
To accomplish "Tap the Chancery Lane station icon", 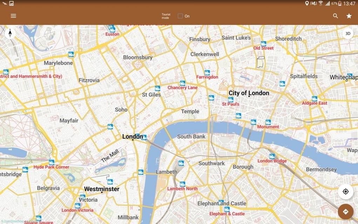I will [182, 83].
